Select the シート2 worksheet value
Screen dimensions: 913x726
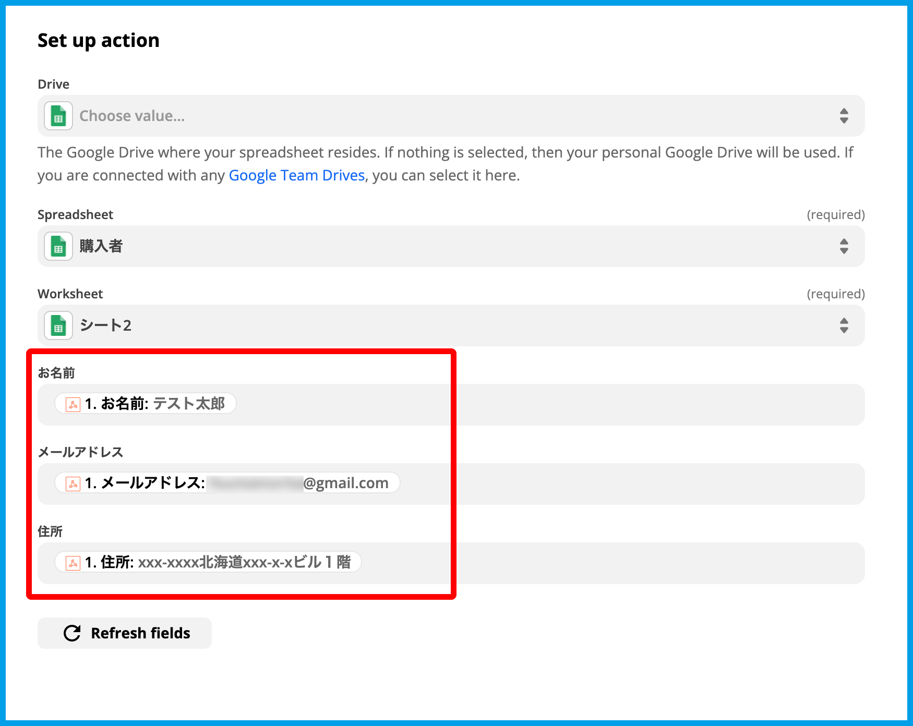click(x=105, y=325)
